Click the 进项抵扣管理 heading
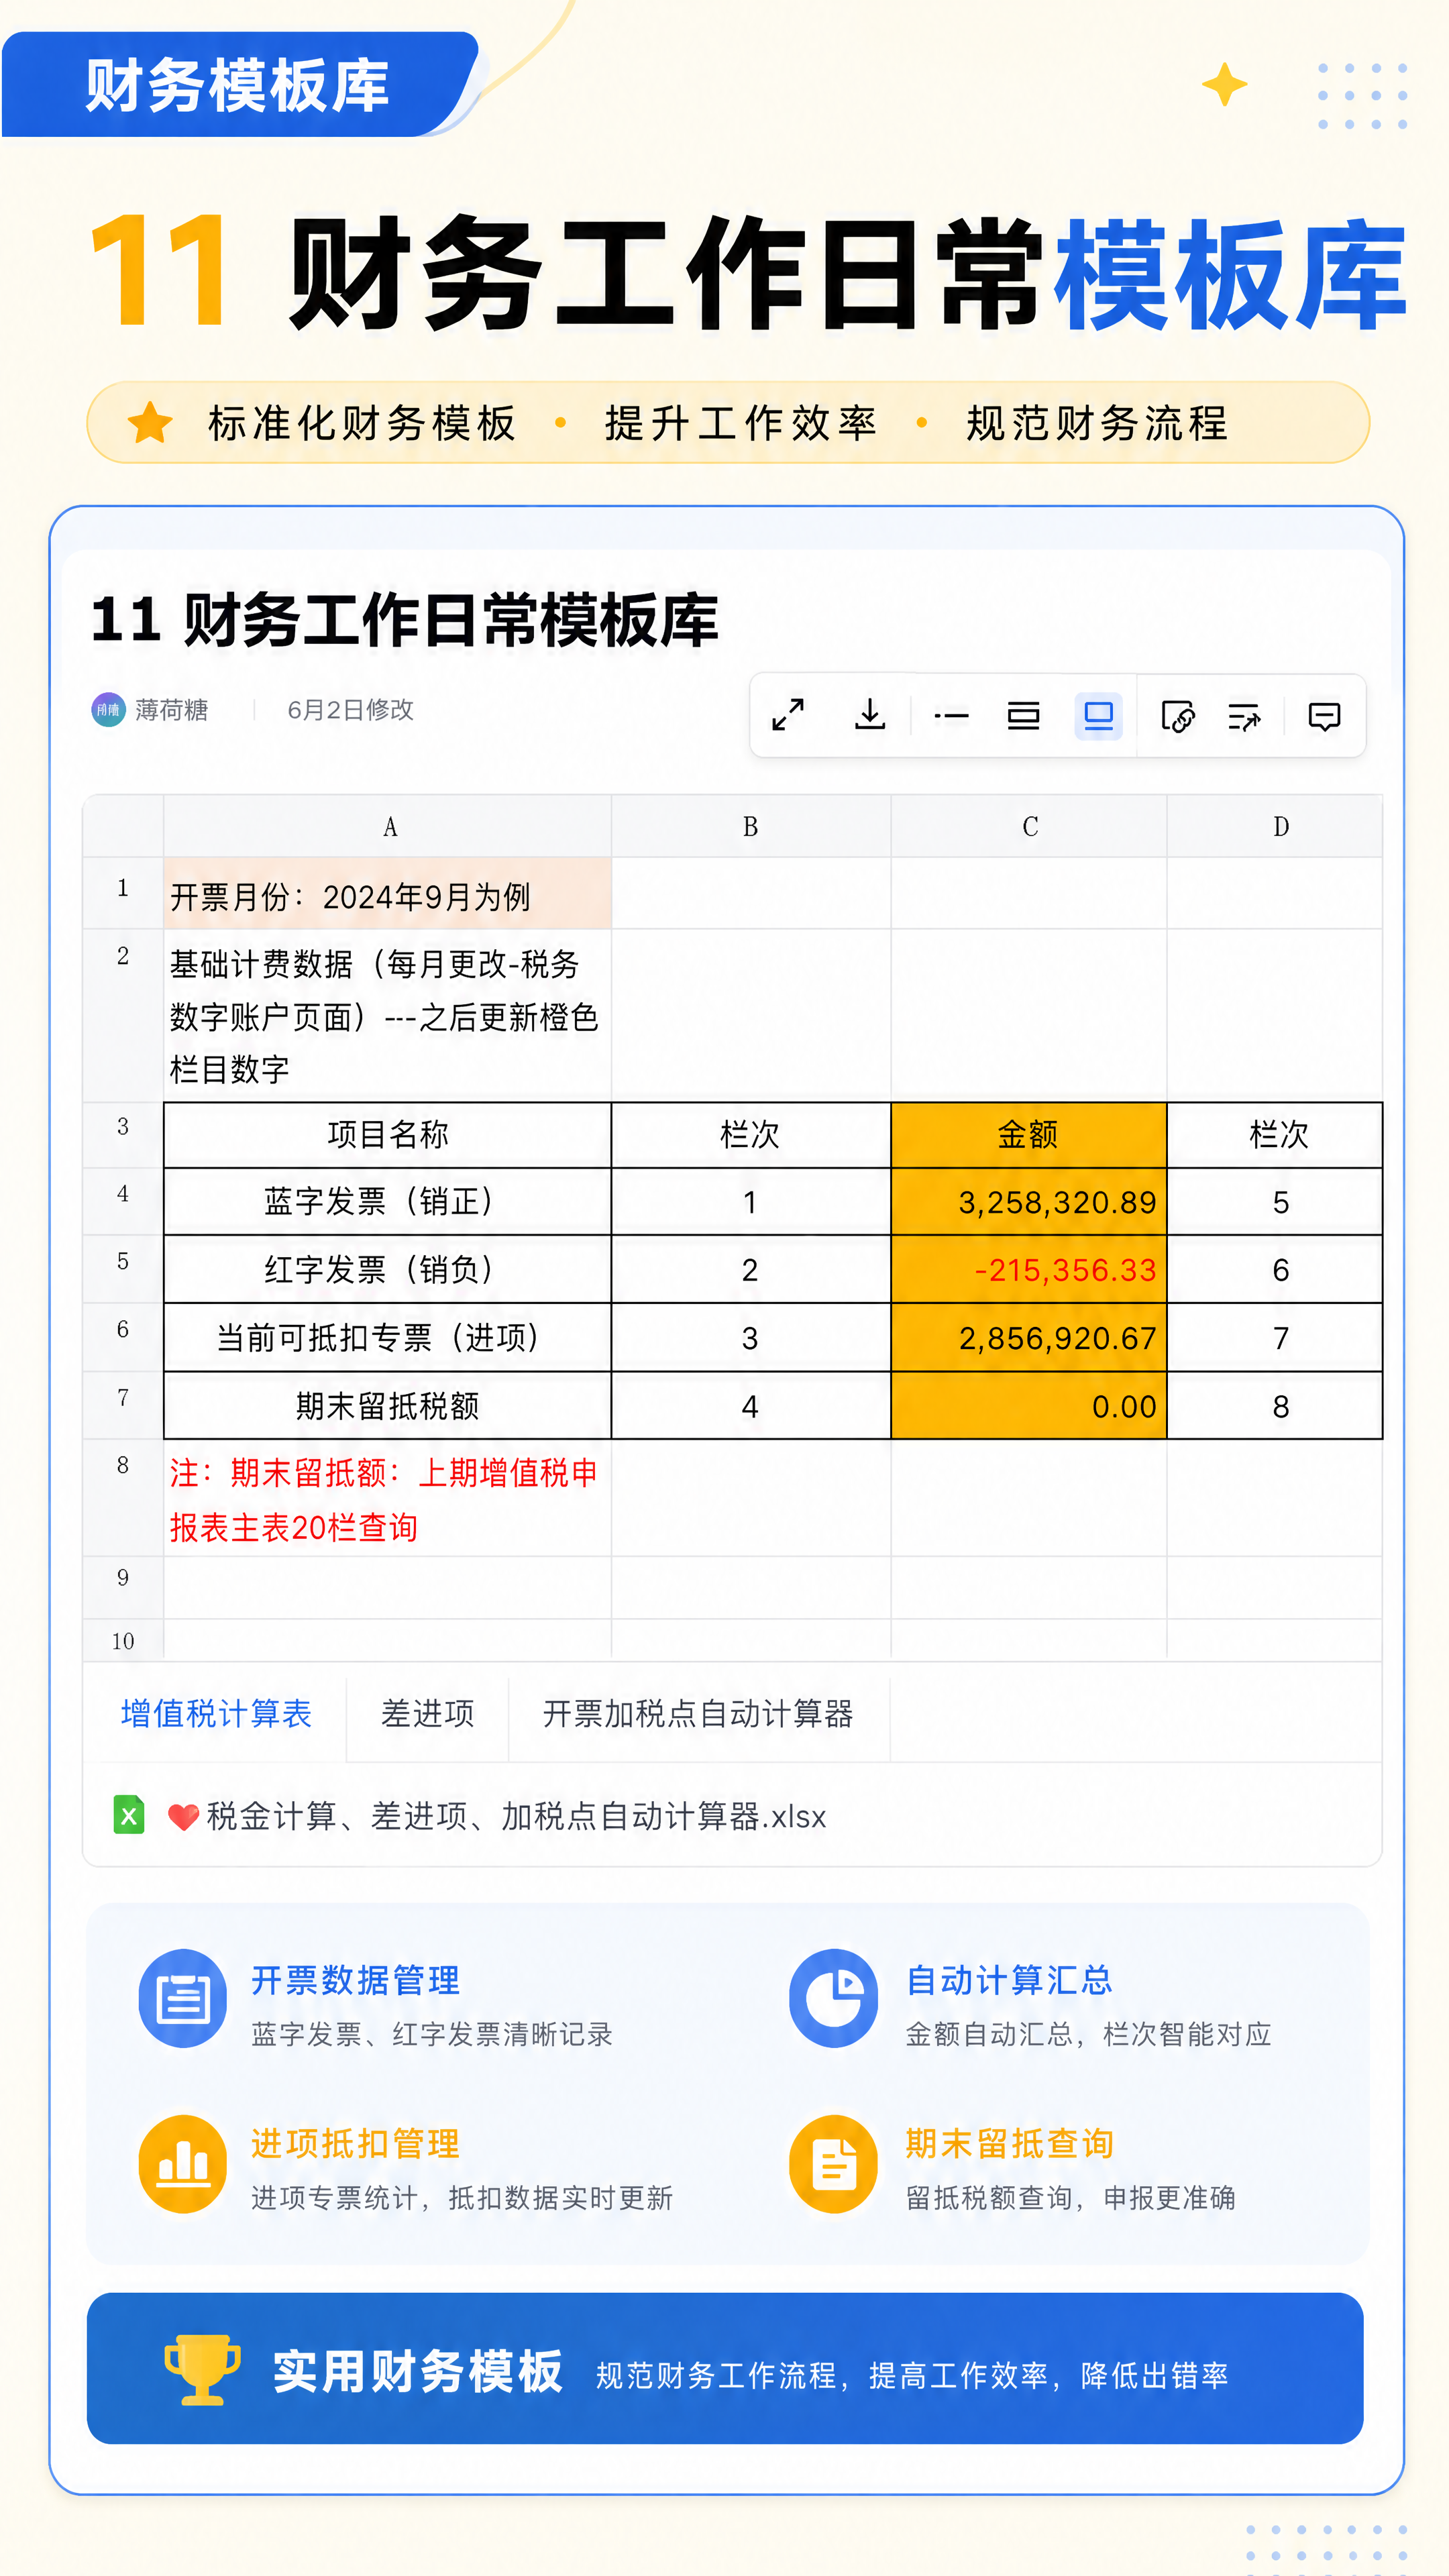 tap(356, 2144)
